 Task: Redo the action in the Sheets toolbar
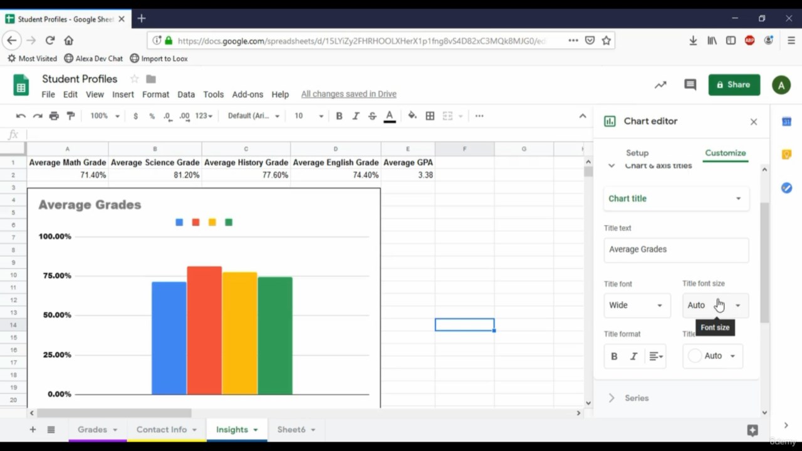38,116
